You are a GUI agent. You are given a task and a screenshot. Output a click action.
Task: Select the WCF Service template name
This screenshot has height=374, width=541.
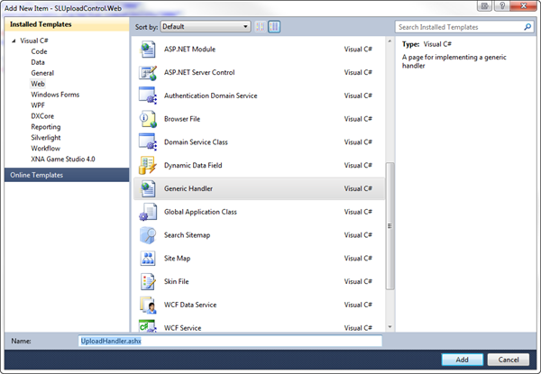tap(182, 328)
